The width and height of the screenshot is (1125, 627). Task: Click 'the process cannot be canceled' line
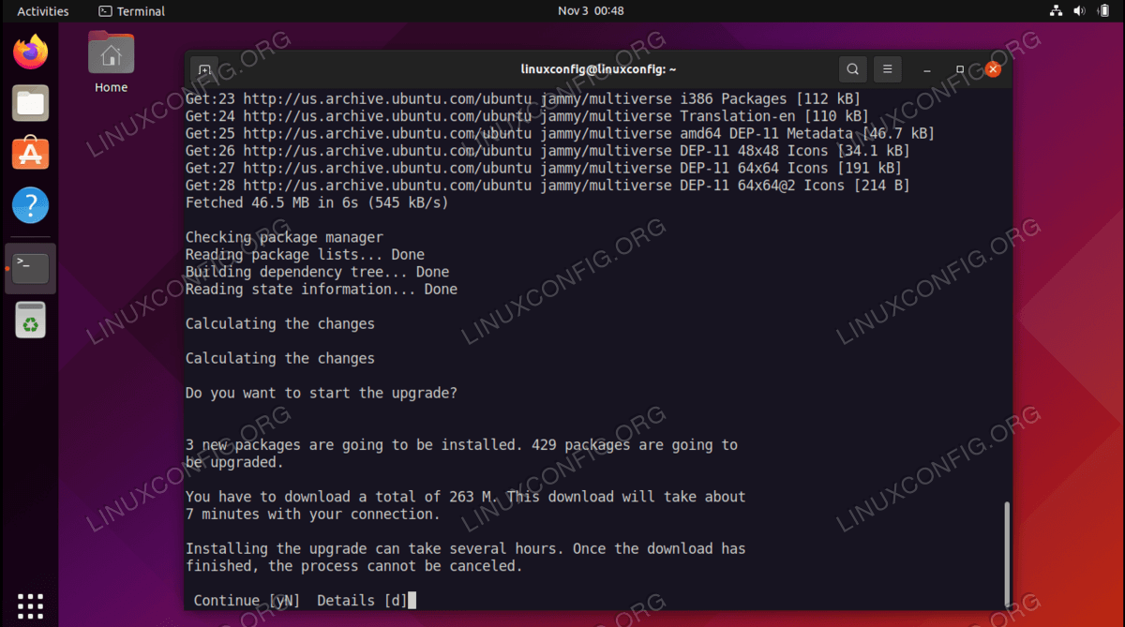coord(354,566)
